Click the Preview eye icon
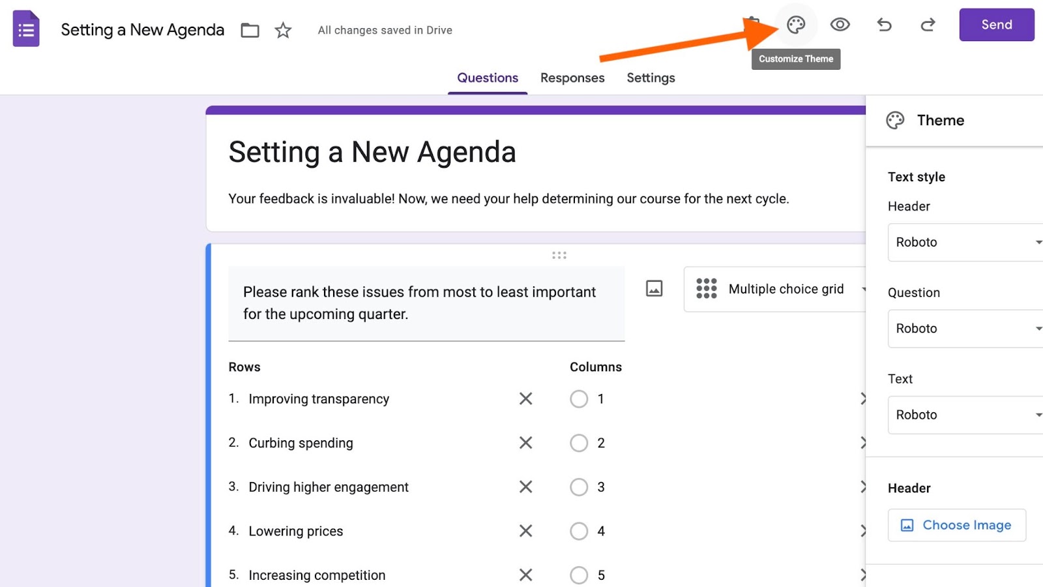The height and width of the screenshot is (587, 1043). click(x=840, y=25)
